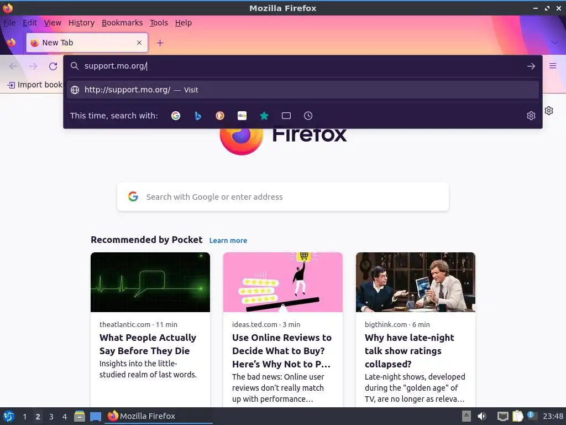Screen dimensions: 566x425
Task: Switch to virtual desktop 3
Action: coord(51,417)
